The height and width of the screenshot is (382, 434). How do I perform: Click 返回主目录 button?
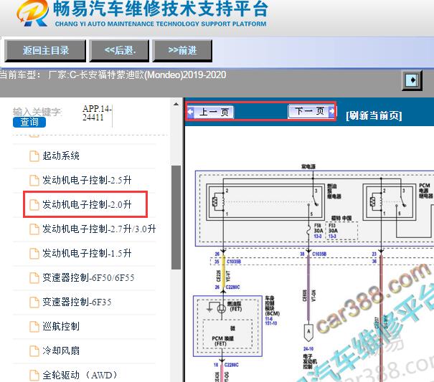(x=45, y=51)
